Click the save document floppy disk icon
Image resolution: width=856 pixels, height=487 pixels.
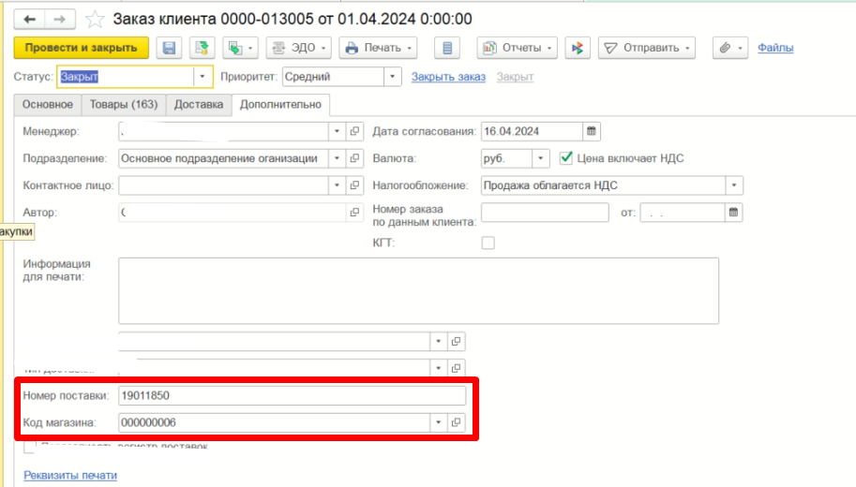(x=170, y=48)
